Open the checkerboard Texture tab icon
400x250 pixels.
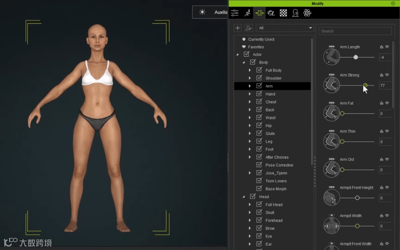283,13
